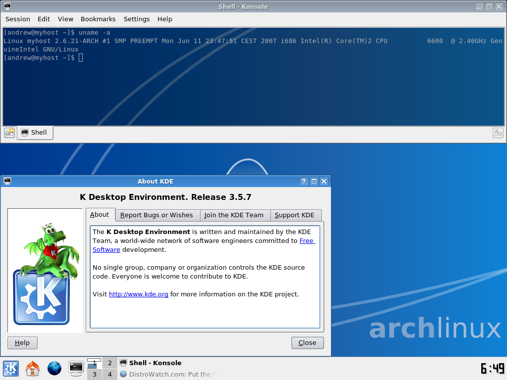Select the Shell session tab
The height and width of the screenshot is (380, 507).
point(35,133)
